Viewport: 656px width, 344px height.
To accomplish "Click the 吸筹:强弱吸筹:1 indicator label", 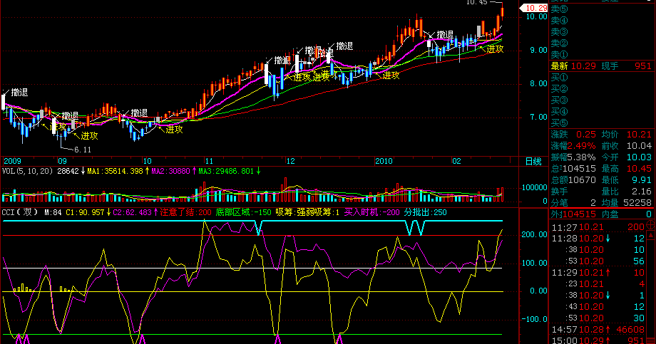I will [x=307, y=212].
